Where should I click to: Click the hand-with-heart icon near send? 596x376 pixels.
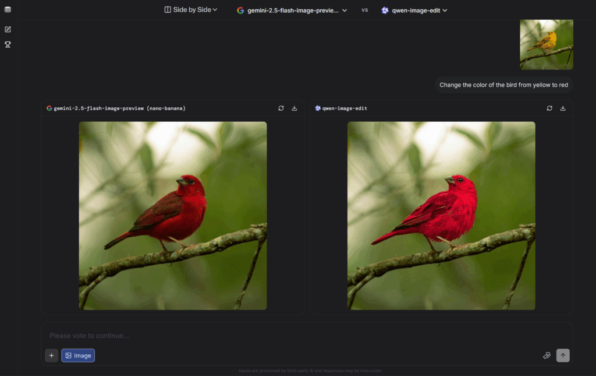click(x=546, y=356)
